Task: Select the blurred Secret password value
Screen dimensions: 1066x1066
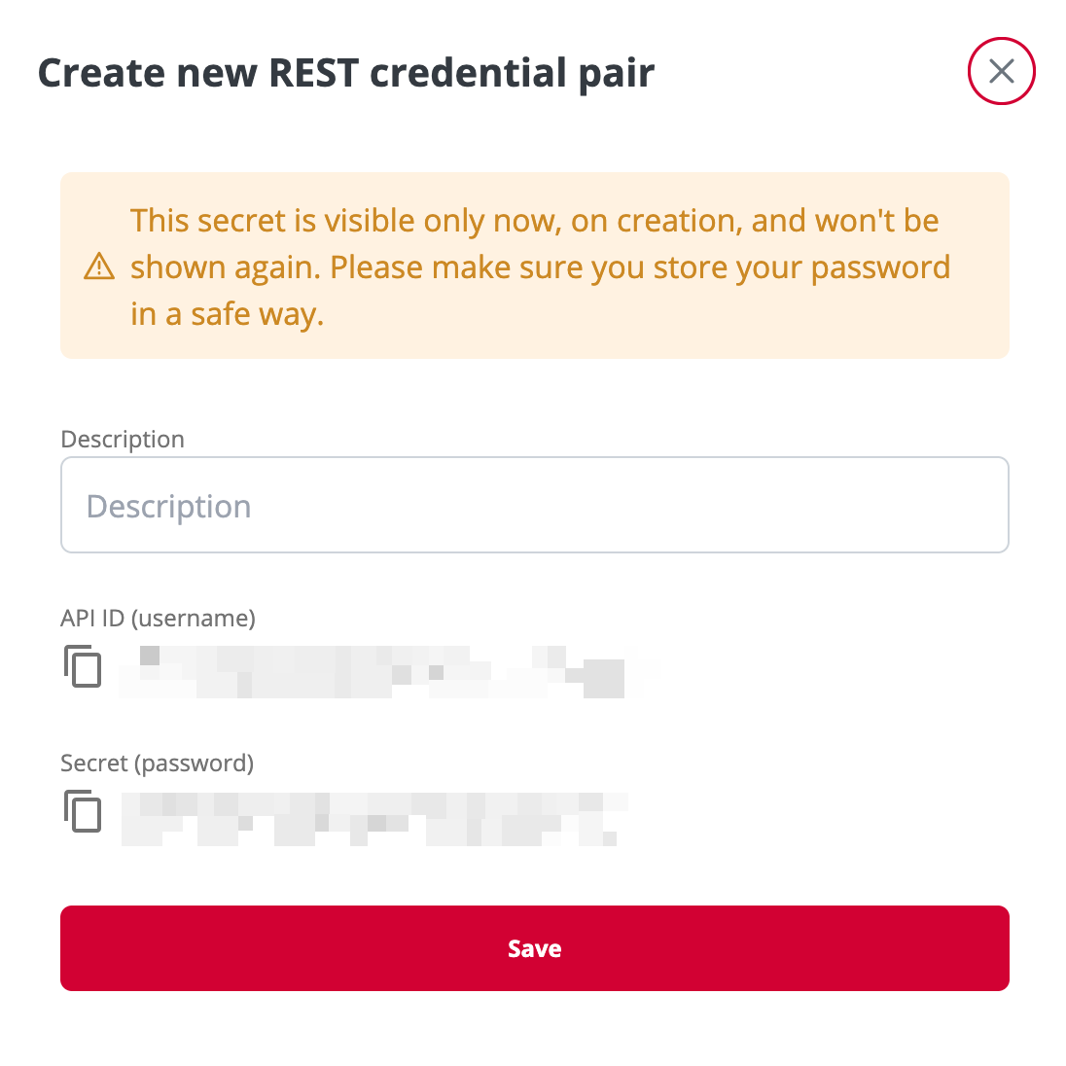Action: click(x=373, y=819)
